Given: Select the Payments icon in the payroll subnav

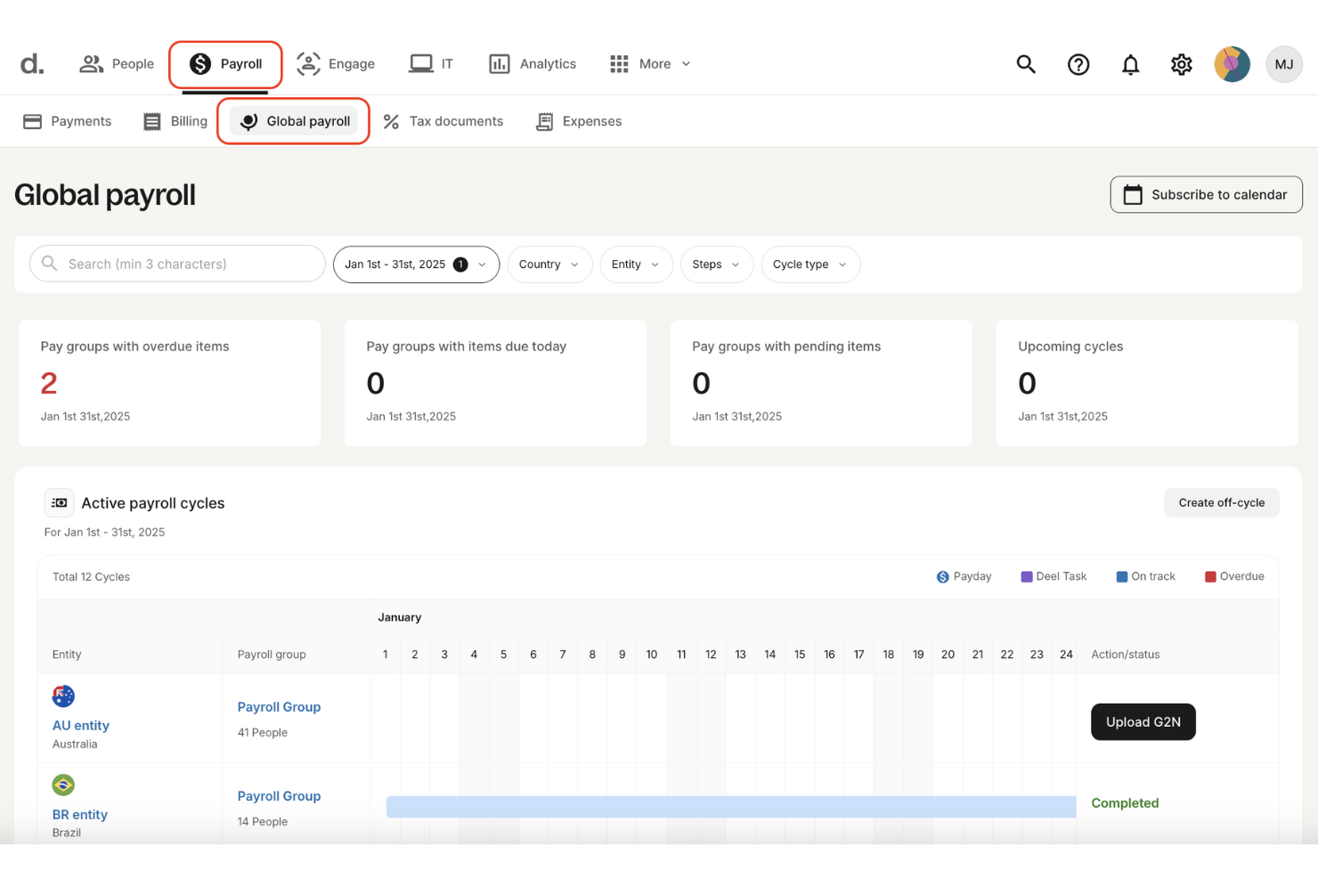Looking at the screenshot, I should 32,120.
